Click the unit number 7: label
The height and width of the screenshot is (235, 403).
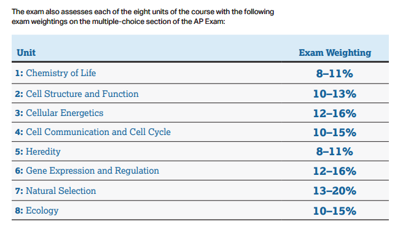point(19,191)
